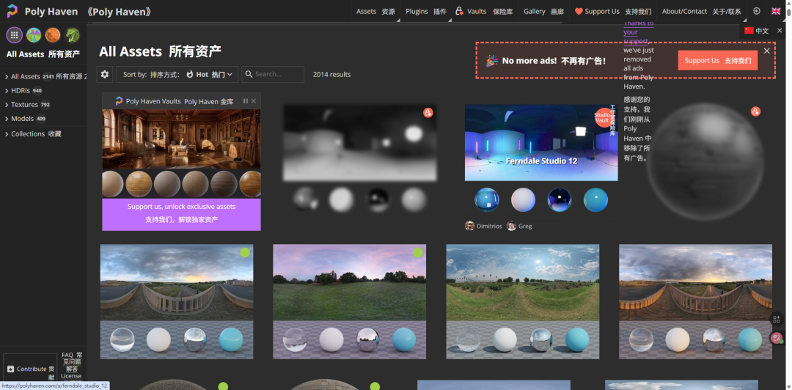Open the Vaults library room image
This screenshot has width=792, height=390.
(181, 139)
